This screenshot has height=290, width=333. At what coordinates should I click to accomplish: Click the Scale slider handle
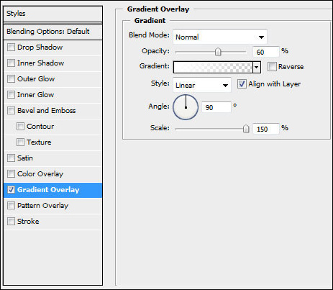[246, 129]
